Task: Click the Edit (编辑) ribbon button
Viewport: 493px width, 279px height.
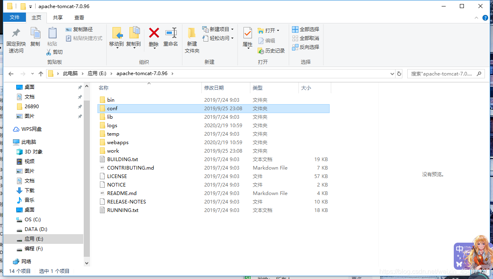Action: [267, 40]
